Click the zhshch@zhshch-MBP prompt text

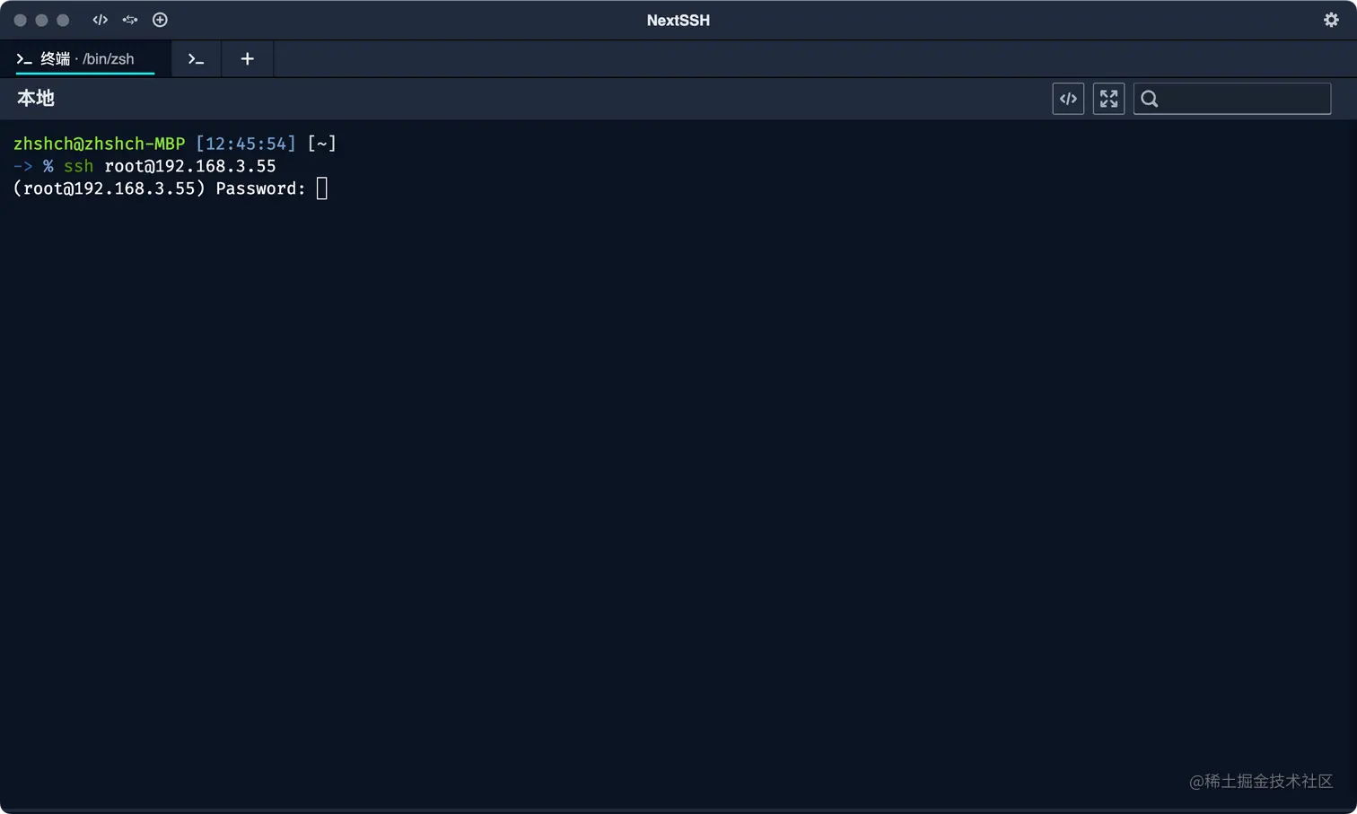[100, 144]
